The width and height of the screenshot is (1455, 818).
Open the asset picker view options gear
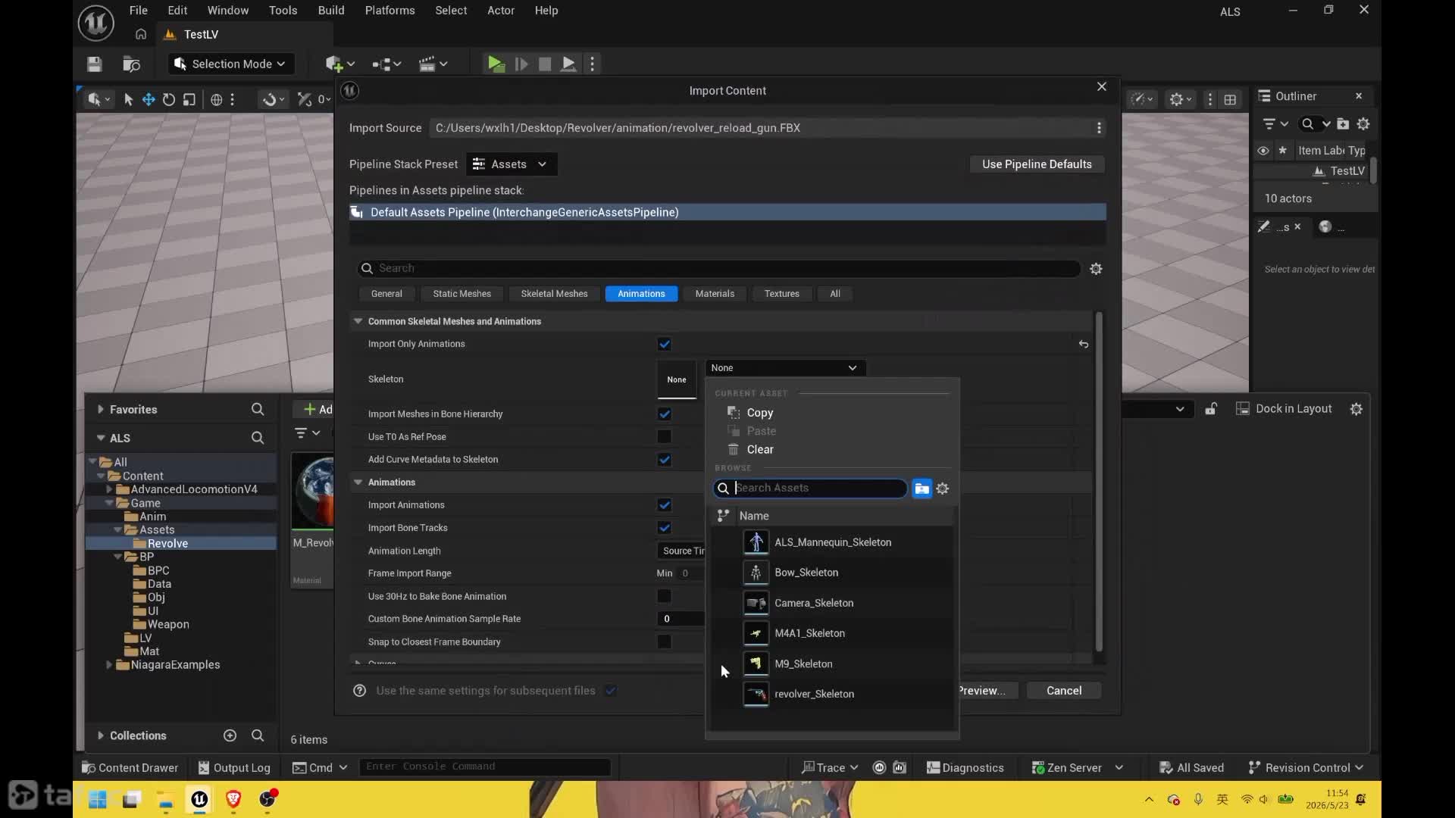click(x=943, y=489)
